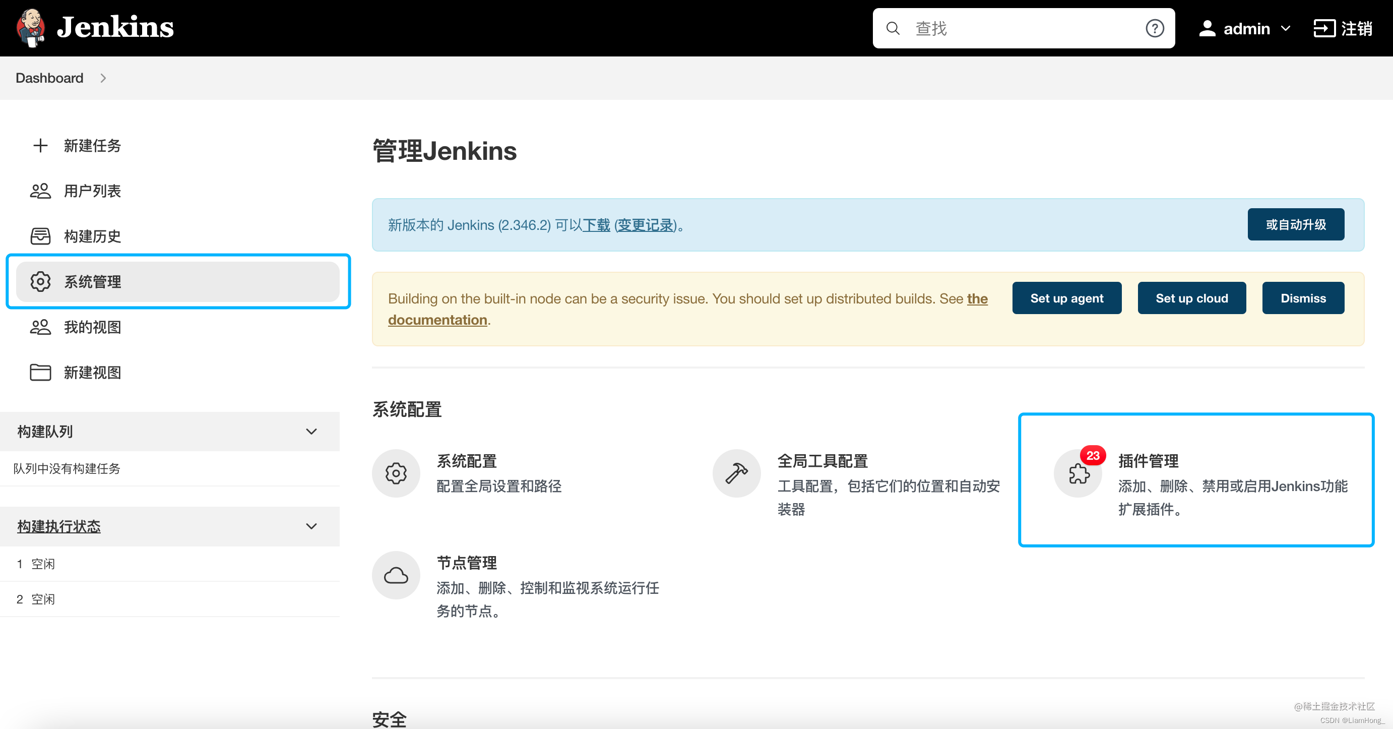
Task: Click the Jenkins butler logo icon
Action: click(x=31, y=28)
